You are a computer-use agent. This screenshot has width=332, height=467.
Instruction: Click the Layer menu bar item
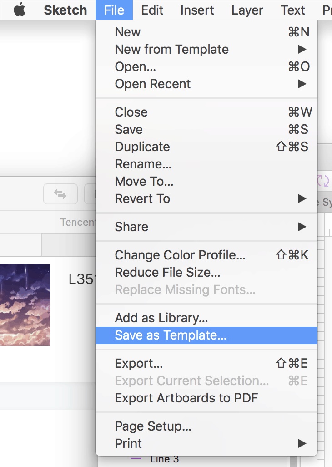tap(247, 10)
